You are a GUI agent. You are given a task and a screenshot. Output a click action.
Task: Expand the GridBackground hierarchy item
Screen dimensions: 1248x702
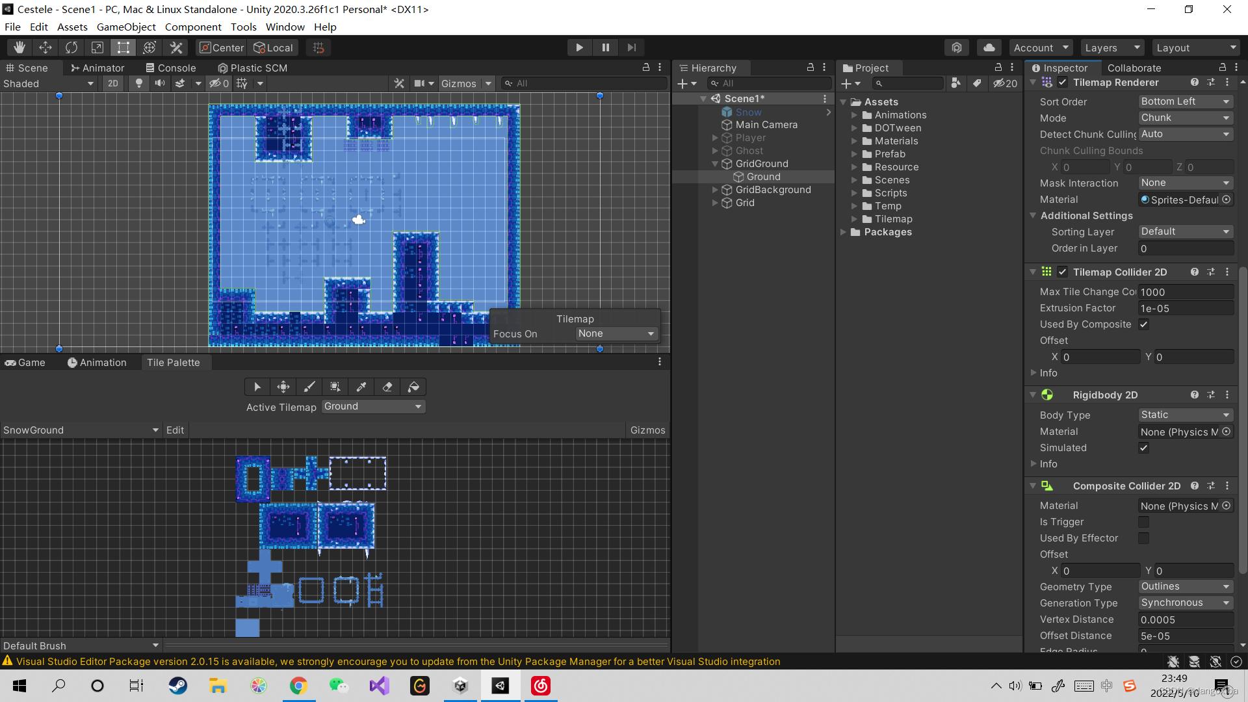click(715, 190)
